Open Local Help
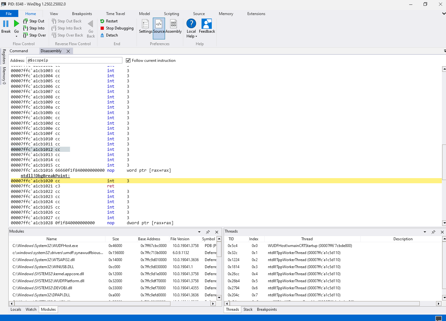The height and width of the screenshot is (321, 446). (x=191, y=28)
